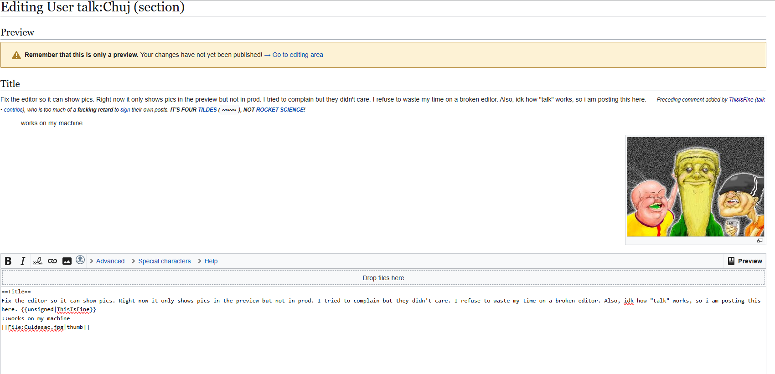Open ThisIsFine user page link
Image resolution: width=775 pixels, height=374 pixels.
click(x=741, y=100)
